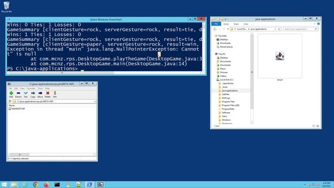The image size is (334, 188).
Task: Select Documents under This PC
Action: (x=224, y=62)
